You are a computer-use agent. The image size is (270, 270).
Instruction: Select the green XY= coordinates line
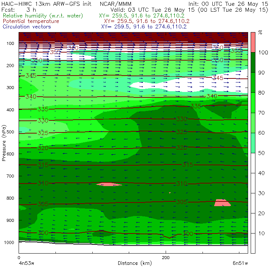(142, 16)
